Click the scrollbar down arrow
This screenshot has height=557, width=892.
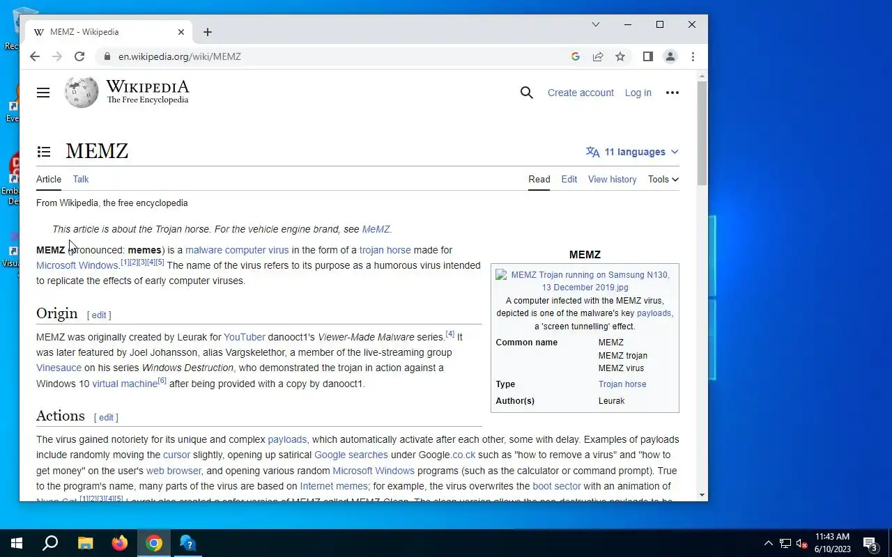point(702,496)
